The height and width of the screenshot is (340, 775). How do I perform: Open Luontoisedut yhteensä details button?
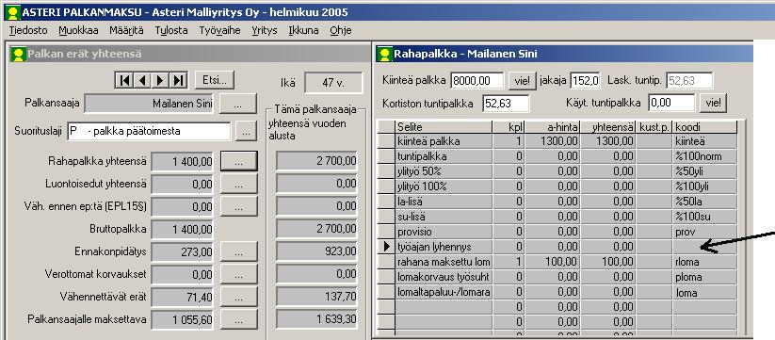click(x=239, y=184)
